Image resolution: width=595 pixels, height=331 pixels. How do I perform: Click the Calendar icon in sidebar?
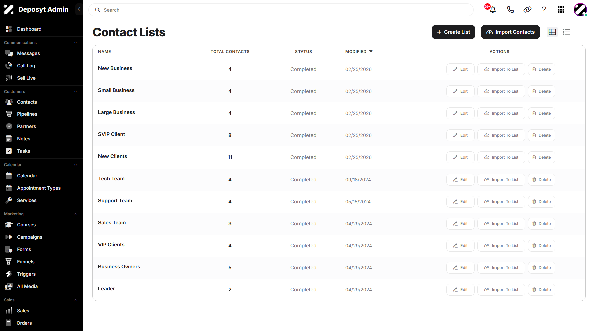point(9,176)
